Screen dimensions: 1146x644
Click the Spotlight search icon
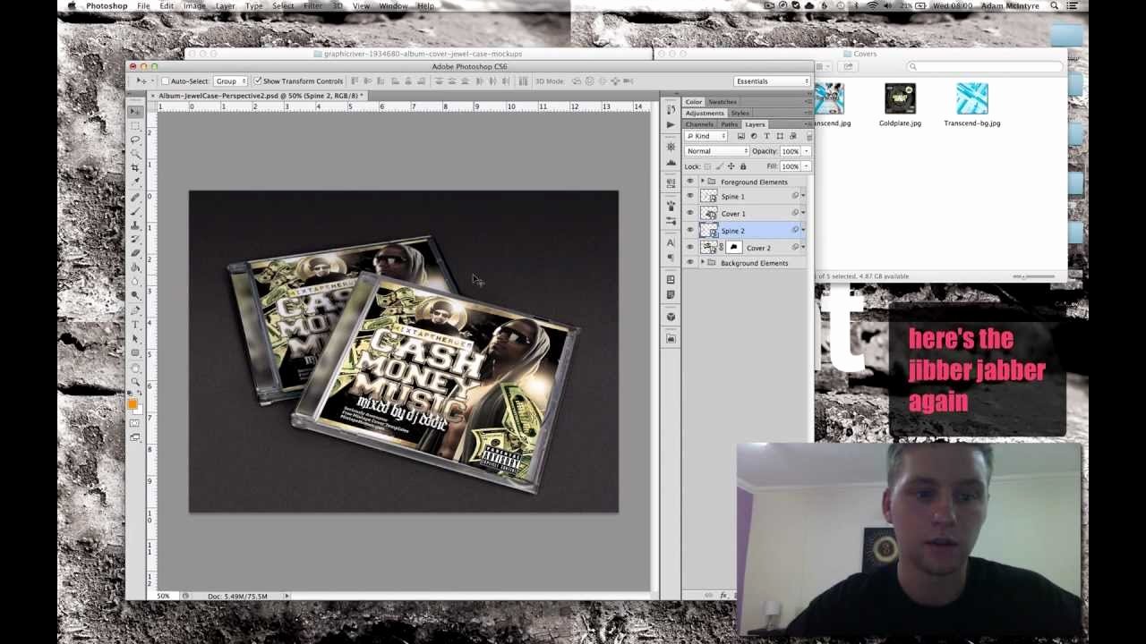coord(1055,6)
